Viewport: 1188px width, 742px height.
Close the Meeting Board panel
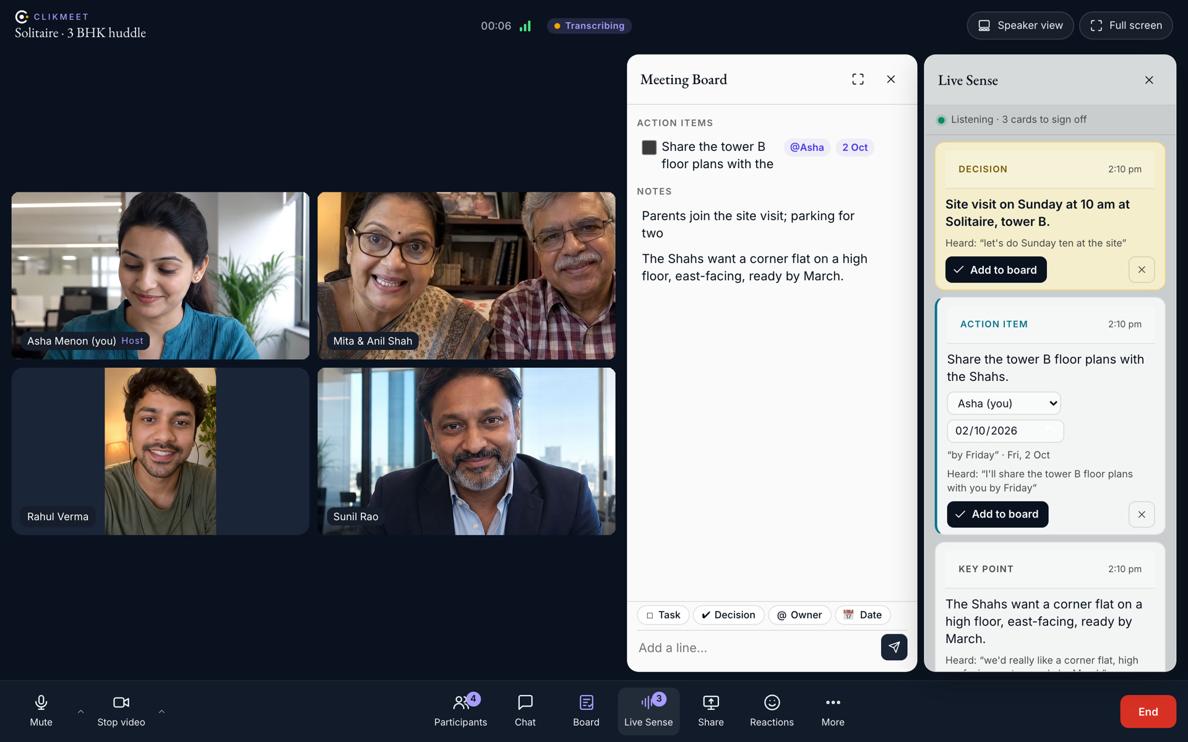[891, 79]
